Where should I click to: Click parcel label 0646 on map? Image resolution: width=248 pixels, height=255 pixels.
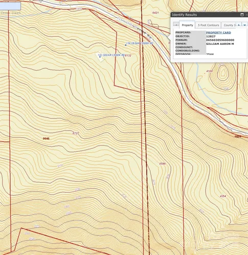(46, 139)
